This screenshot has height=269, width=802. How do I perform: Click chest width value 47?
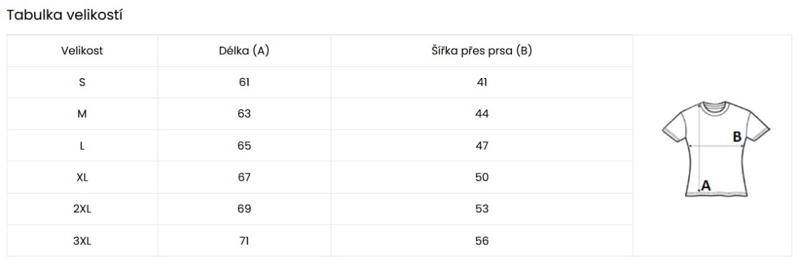click(482, 146)
